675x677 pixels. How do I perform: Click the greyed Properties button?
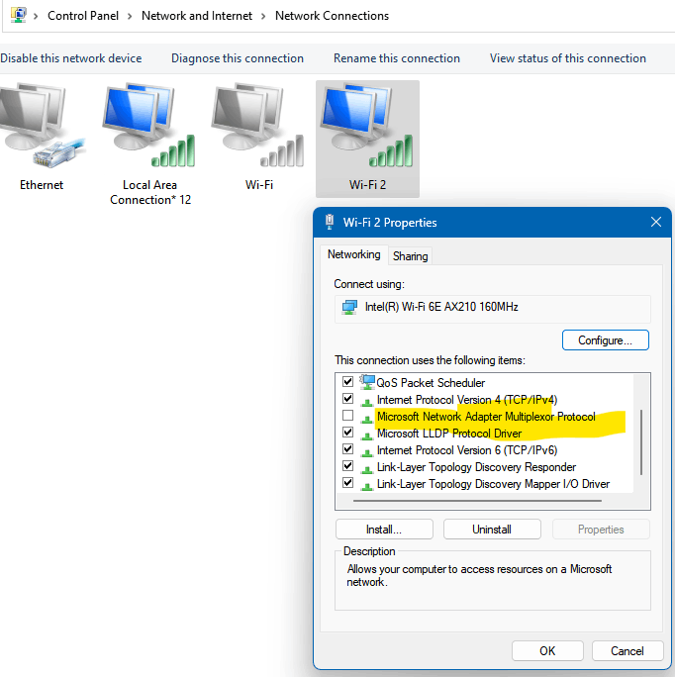pos(601,530)
